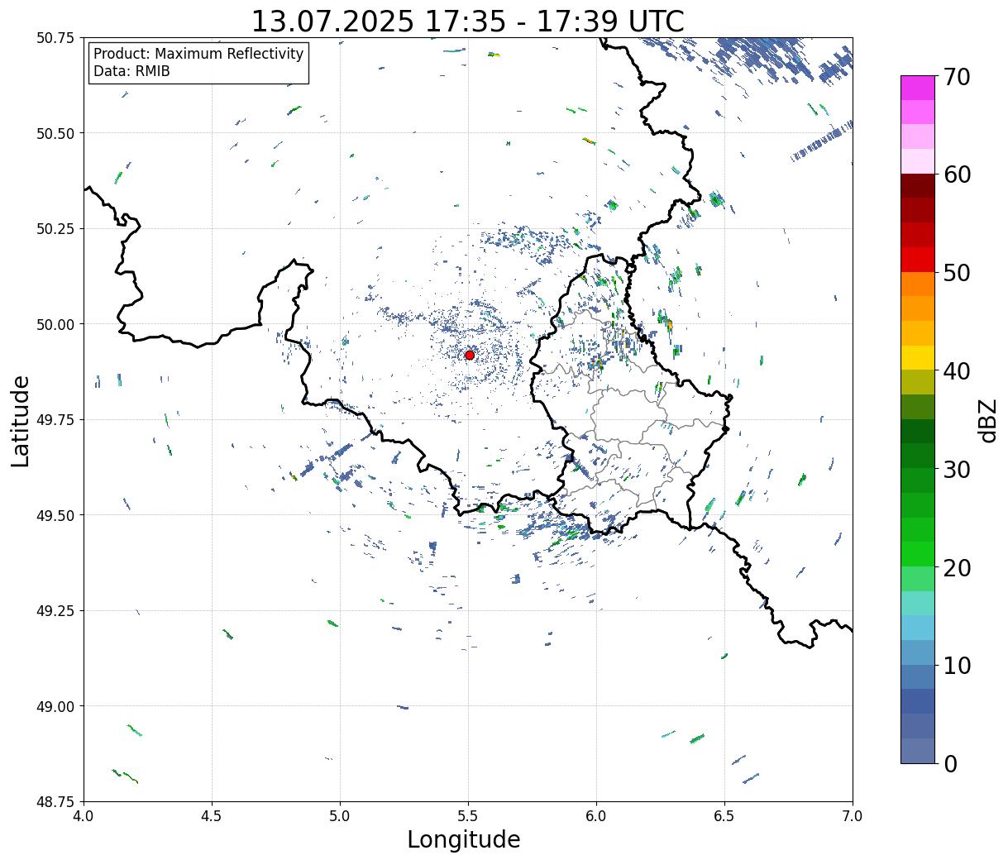
Task: Click the 'dBZ' colorbar label
Action: coord(988,420)
